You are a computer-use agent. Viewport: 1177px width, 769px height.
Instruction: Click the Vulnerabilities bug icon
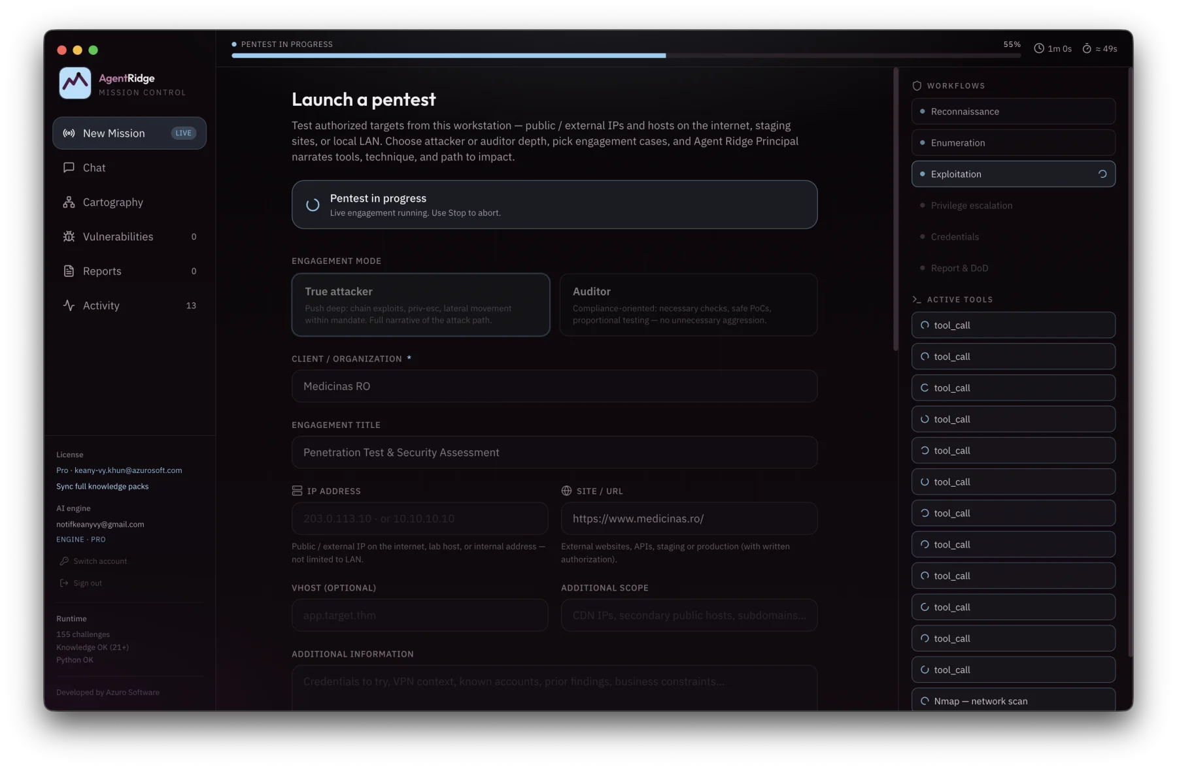pos(69,237)
